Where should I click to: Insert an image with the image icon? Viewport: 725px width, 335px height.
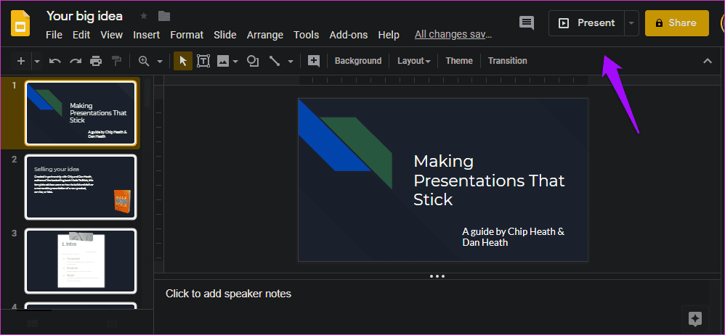[223, 61]
